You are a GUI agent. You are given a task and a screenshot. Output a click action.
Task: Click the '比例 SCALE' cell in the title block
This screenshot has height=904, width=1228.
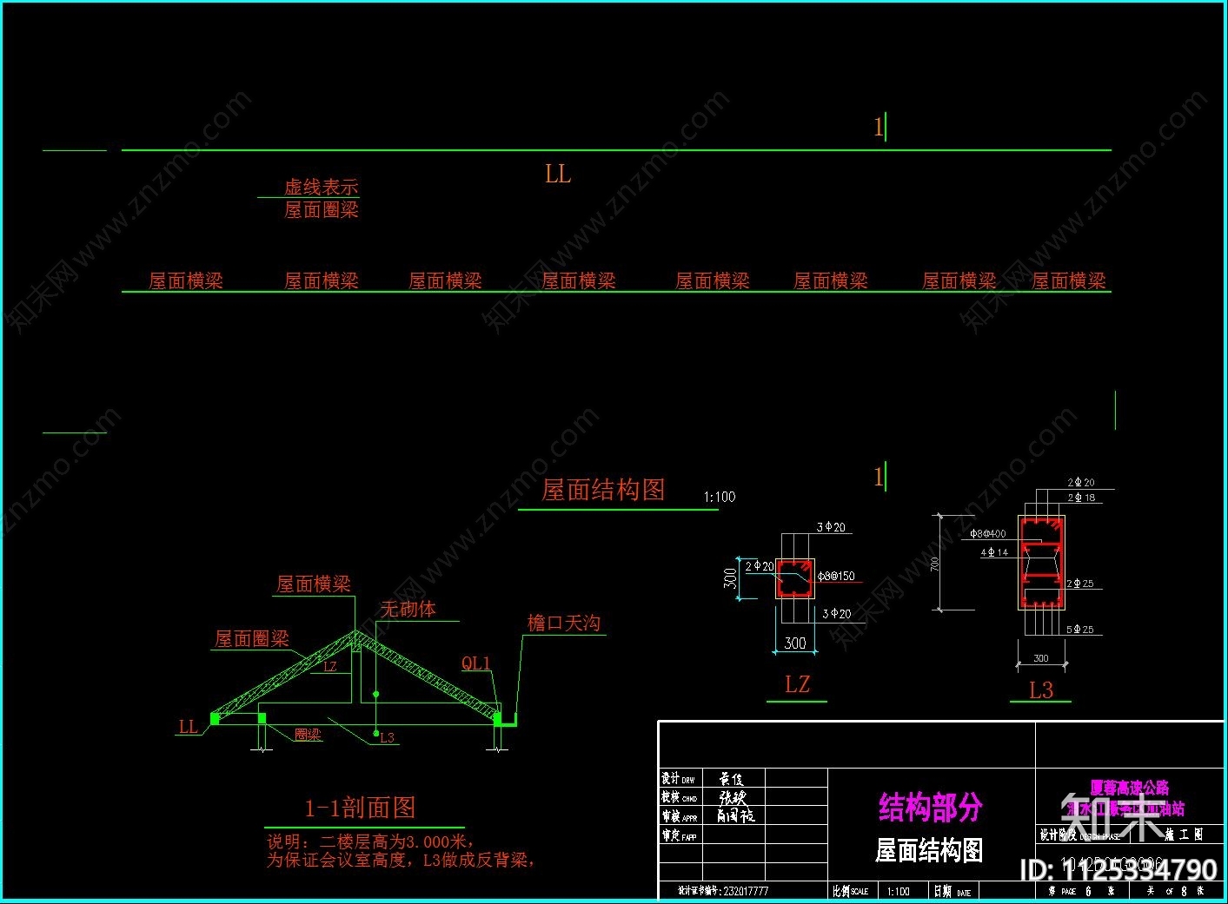tap(851, 891)
